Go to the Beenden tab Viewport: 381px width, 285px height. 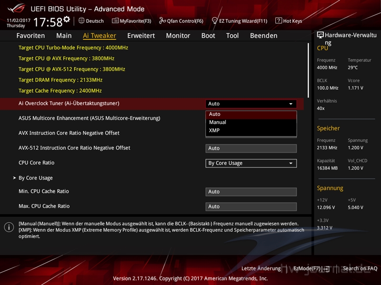coord(264,36)
